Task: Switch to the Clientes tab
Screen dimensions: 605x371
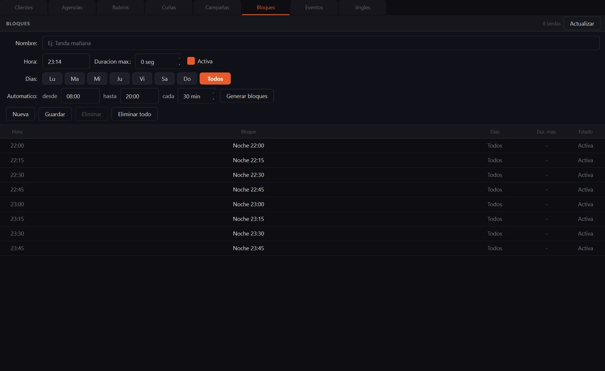Action: [24, 7]
